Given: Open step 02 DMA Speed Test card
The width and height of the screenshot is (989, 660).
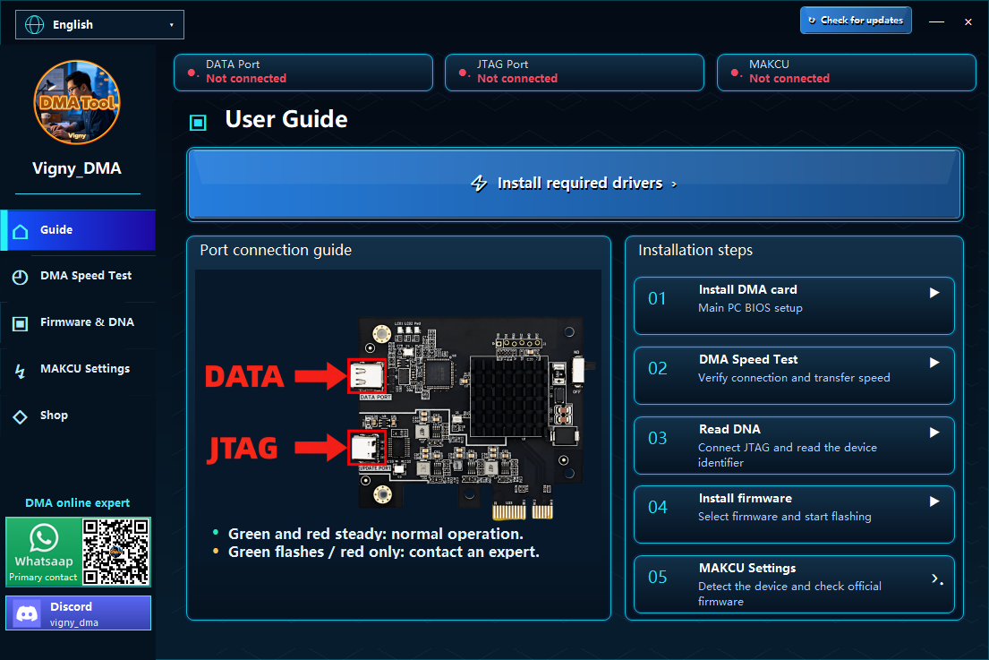Looking at the screenshot, I should pyautogui.click(x=794, y=375).
